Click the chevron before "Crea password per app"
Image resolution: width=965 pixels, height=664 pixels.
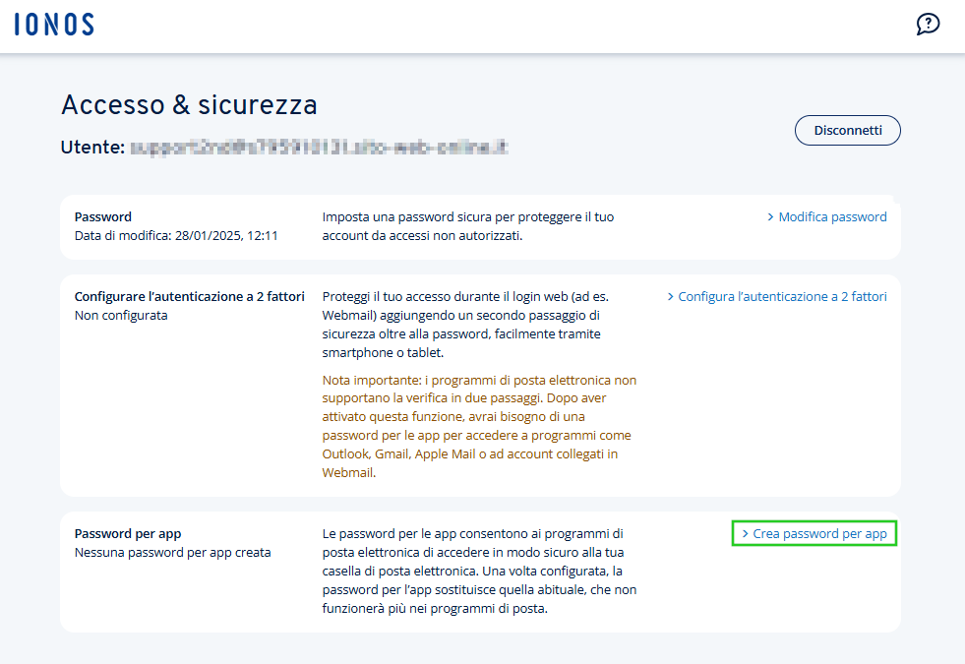click(x=745, y=532)
